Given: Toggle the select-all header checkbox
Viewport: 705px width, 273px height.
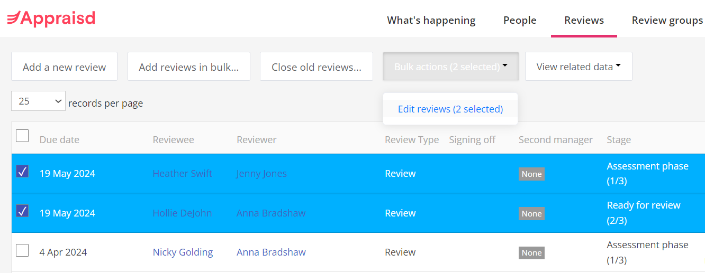Looking at the screenshot, I should (x=22, y=136).
